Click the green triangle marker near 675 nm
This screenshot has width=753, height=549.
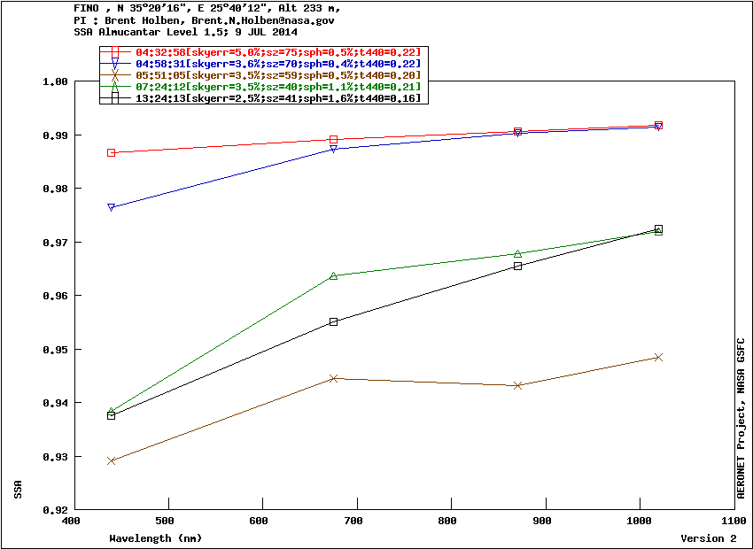tap(334, 275)
